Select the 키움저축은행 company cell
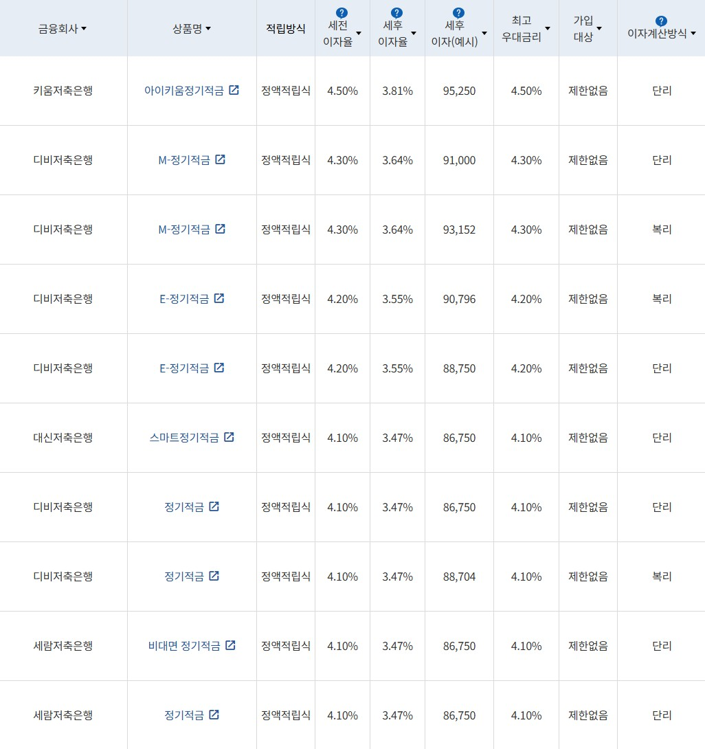 click(x=63, y=91)
